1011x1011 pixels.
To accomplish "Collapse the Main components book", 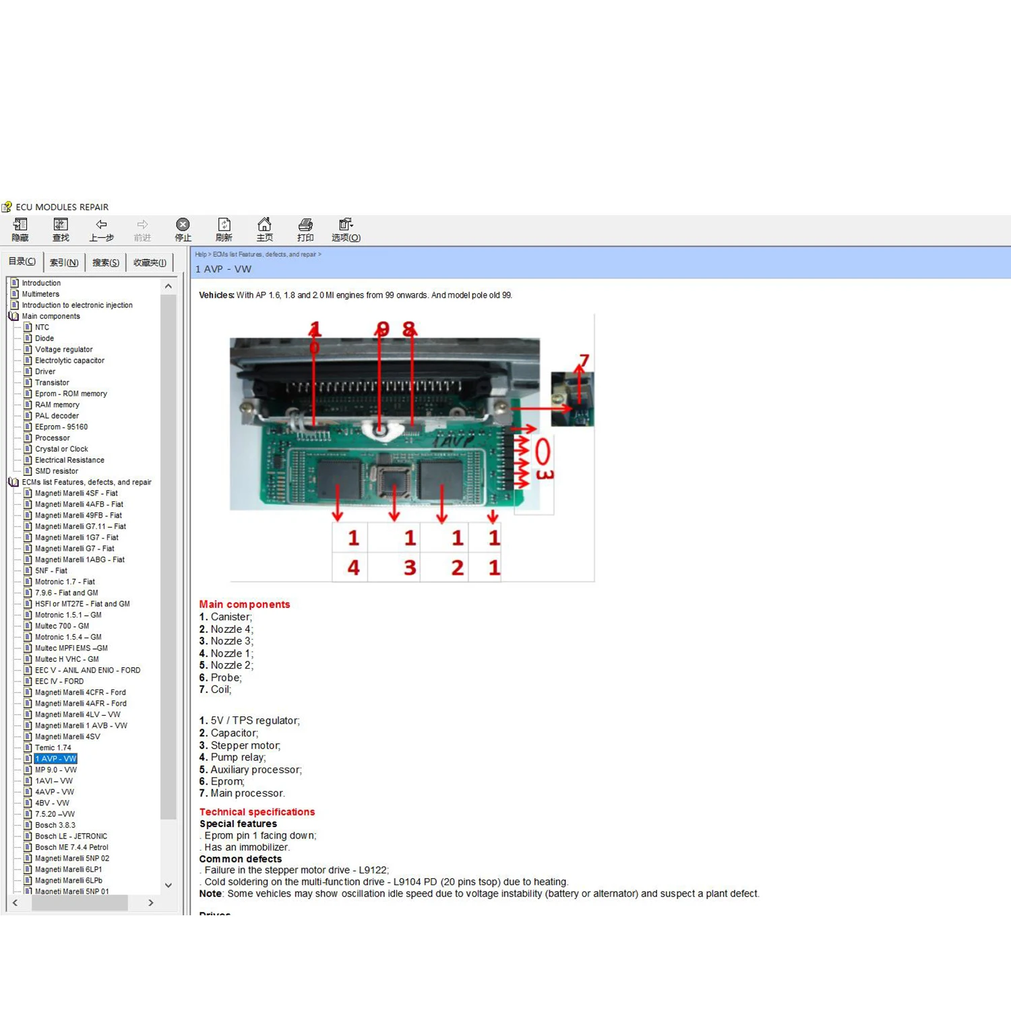I will [x=13, y=316].
